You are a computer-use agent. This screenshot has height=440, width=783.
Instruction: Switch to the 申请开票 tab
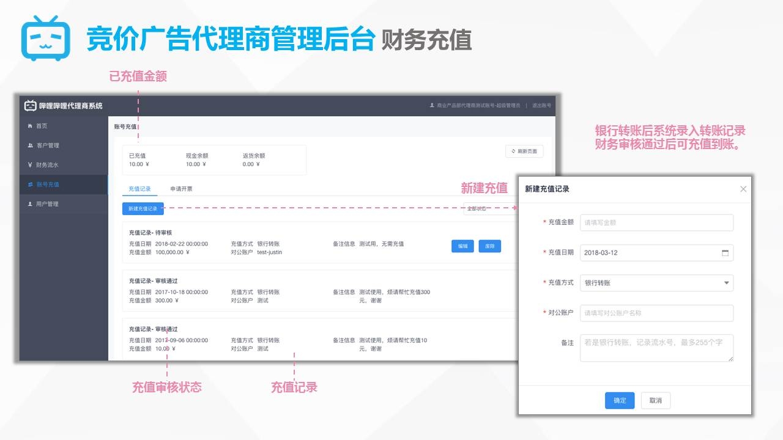[x=181, y=189]
